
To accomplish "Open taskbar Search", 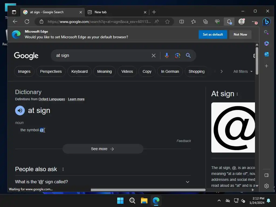I will [x=132, y=201].
